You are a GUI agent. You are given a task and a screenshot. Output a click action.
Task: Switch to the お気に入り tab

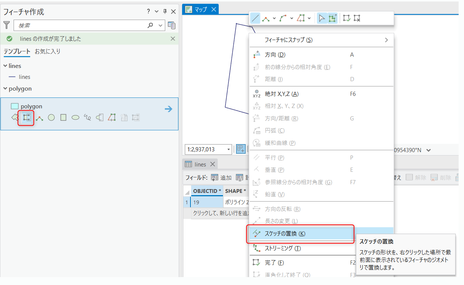tap(48, 51)
